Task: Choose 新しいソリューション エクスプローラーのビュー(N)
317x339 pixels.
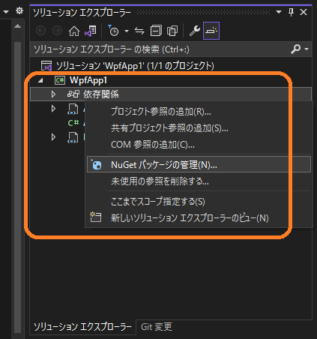Action: pyautogui.click(x=199, y=218)
